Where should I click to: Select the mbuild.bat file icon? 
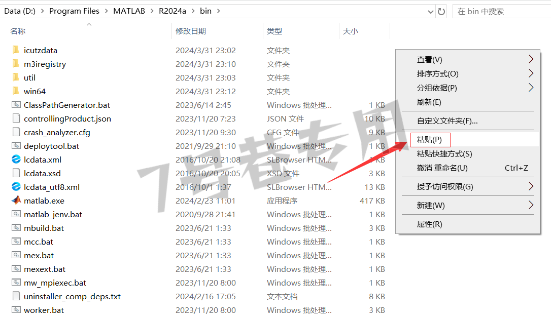[x=16, y=228]
